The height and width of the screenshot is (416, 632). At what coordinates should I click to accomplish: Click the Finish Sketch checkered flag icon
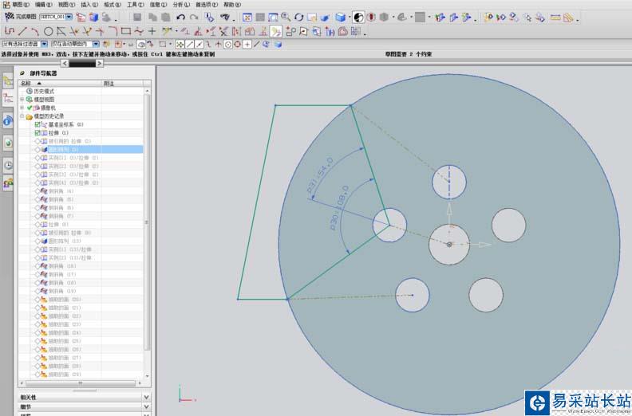pyautogui.click(x=9, y=17)
